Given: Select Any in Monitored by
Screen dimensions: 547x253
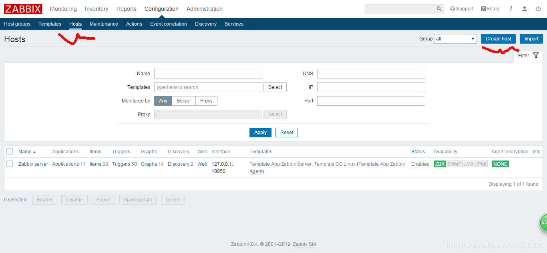Looking at the screenshot, I should coord(163,101).
